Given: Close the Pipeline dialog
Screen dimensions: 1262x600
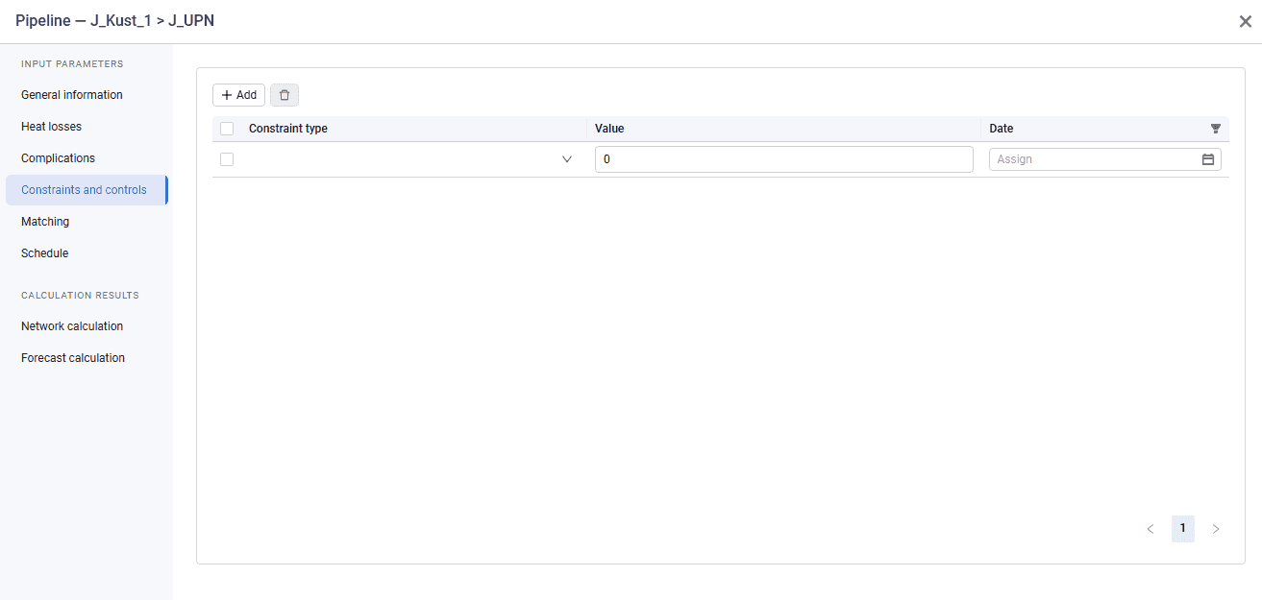Looking at the screenshot, I should pos(1245,21).
